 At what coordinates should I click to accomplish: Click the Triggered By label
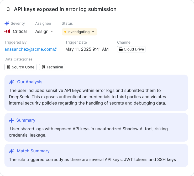tap(15, 42)
